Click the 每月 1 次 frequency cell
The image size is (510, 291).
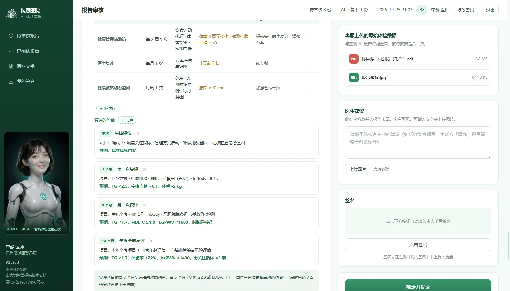154,64
